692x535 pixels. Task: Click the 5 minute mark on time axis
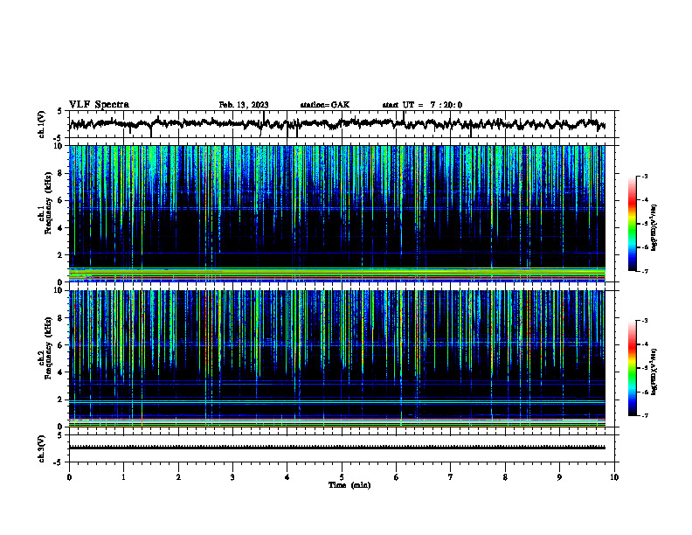pos(342,477)
